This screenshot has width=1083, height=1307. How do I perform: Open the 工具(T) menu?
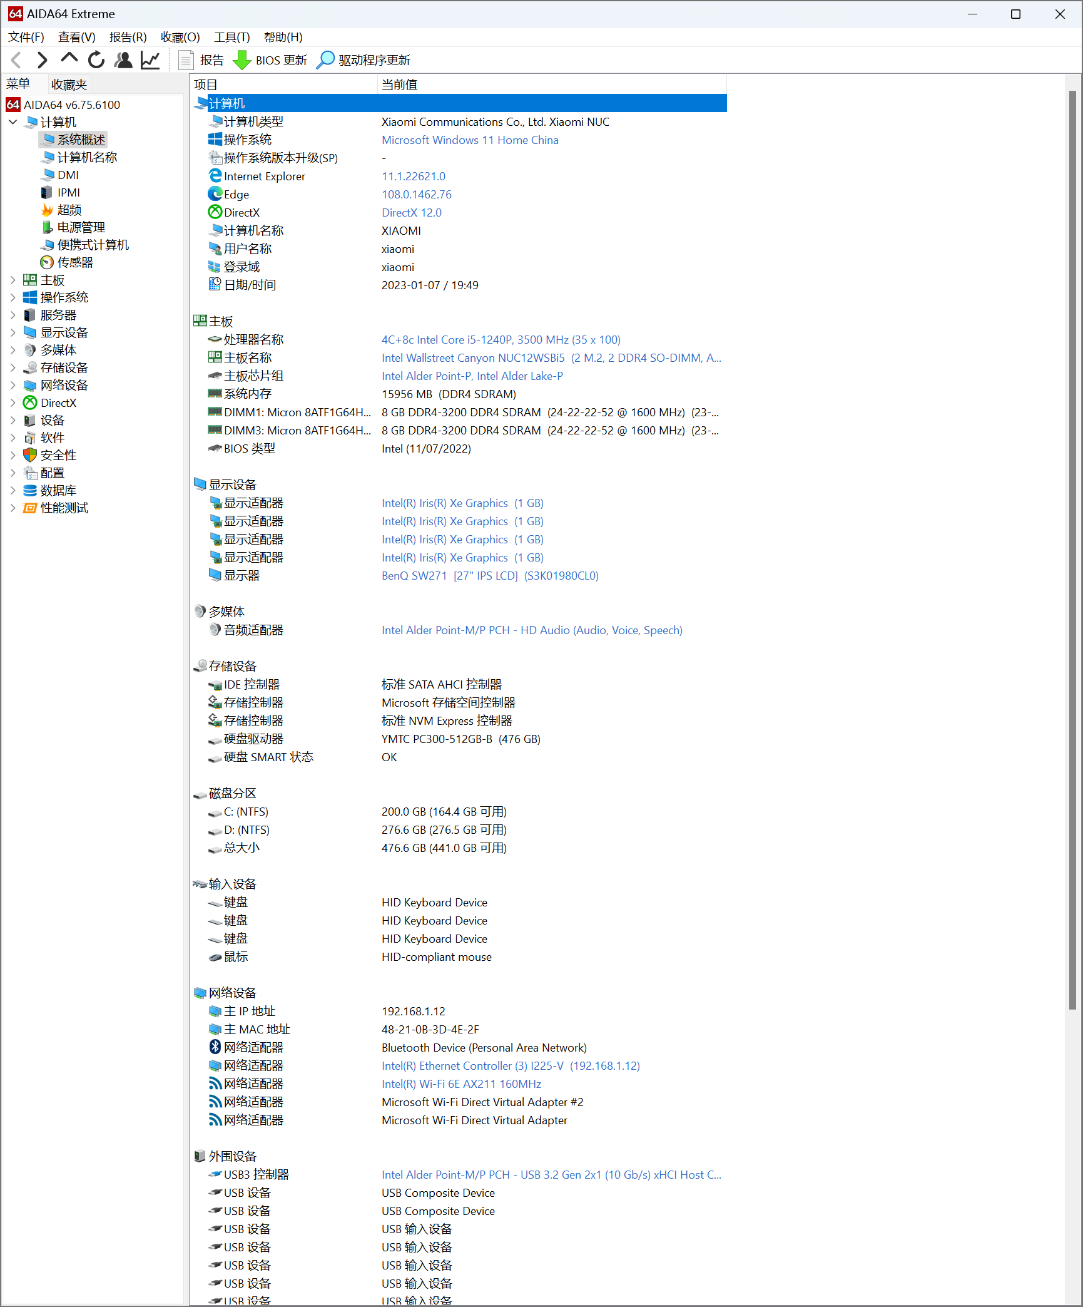(231, 37)
